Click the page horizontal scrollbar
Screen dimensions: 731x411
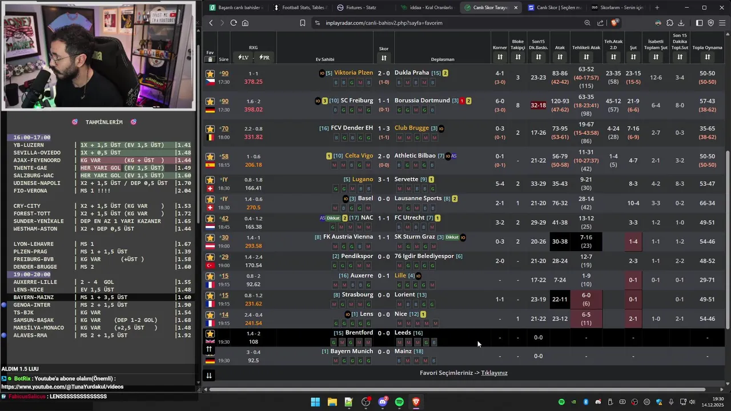[457, 389]
